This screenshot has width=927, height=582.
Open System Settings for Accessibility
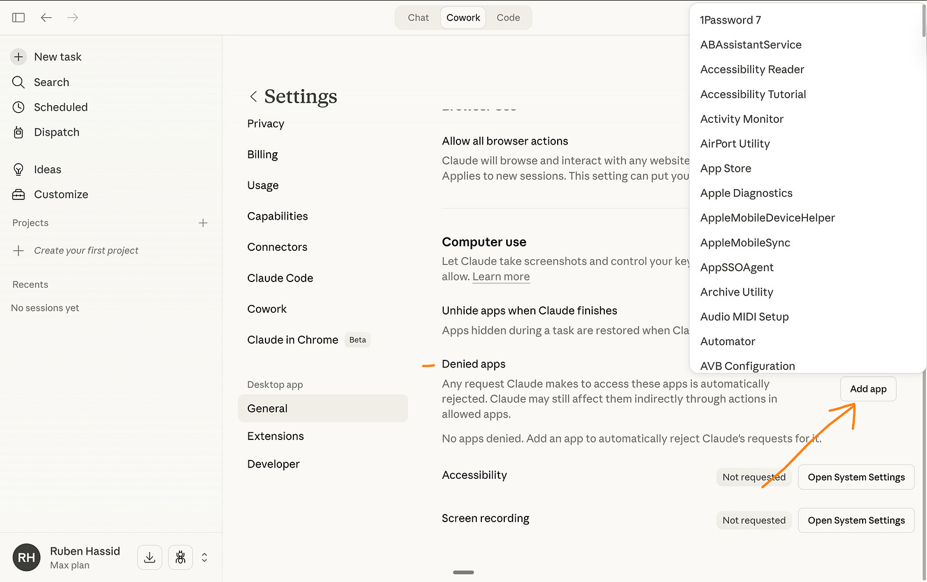(x=856, y=477)
